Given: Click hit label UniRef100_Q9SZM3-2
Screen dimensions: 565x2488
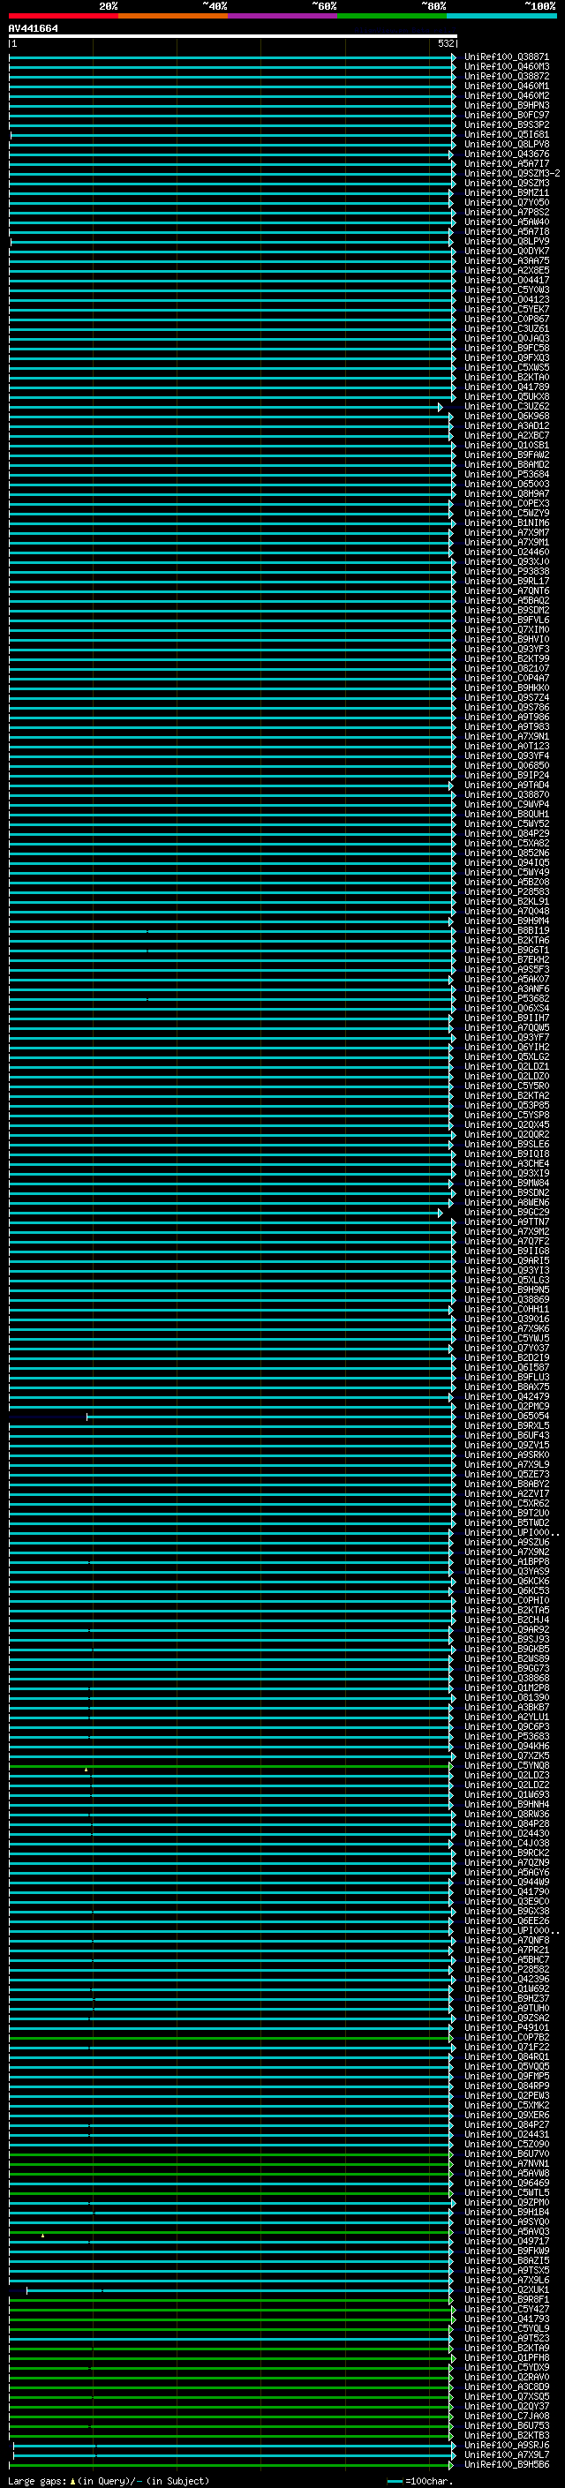Looking at the screenshot, I should coord(512,173).
